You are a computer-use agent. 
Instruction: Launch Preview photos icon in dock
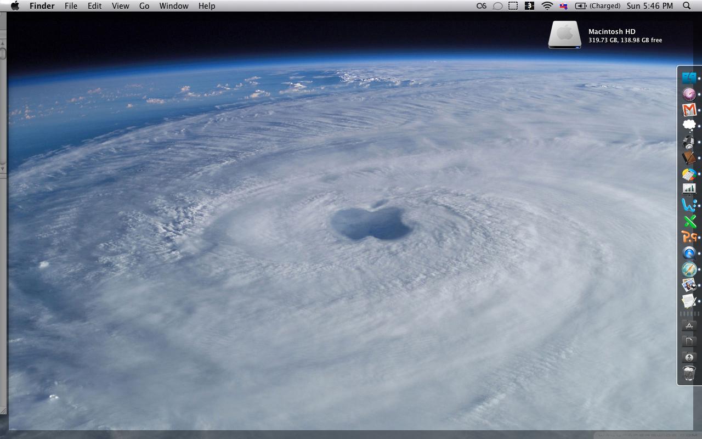[x=689, y=285]
